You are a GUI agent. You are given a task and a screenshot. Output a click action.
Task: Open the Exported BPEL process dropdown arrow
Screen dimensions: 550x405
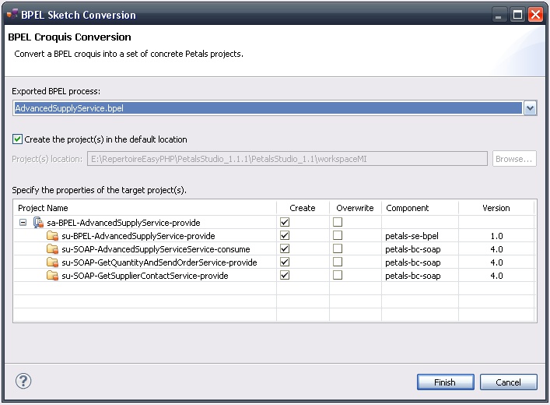(530, 108)
